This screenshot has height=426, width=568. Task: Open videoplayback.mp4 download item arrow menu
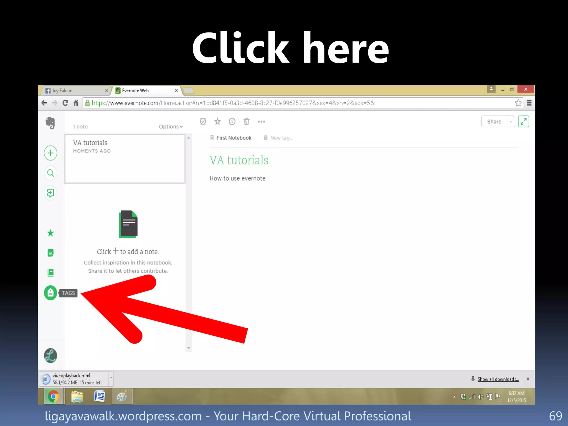click(x=111, y=377)
